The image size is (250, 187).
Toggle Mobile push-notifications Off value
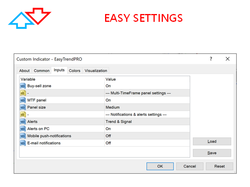click(x=108, y=136)
